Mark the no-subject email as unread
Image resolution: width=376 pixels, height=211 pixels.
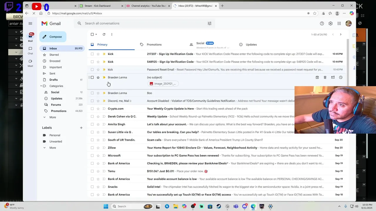pyautogui.click(x=333, y=77)
